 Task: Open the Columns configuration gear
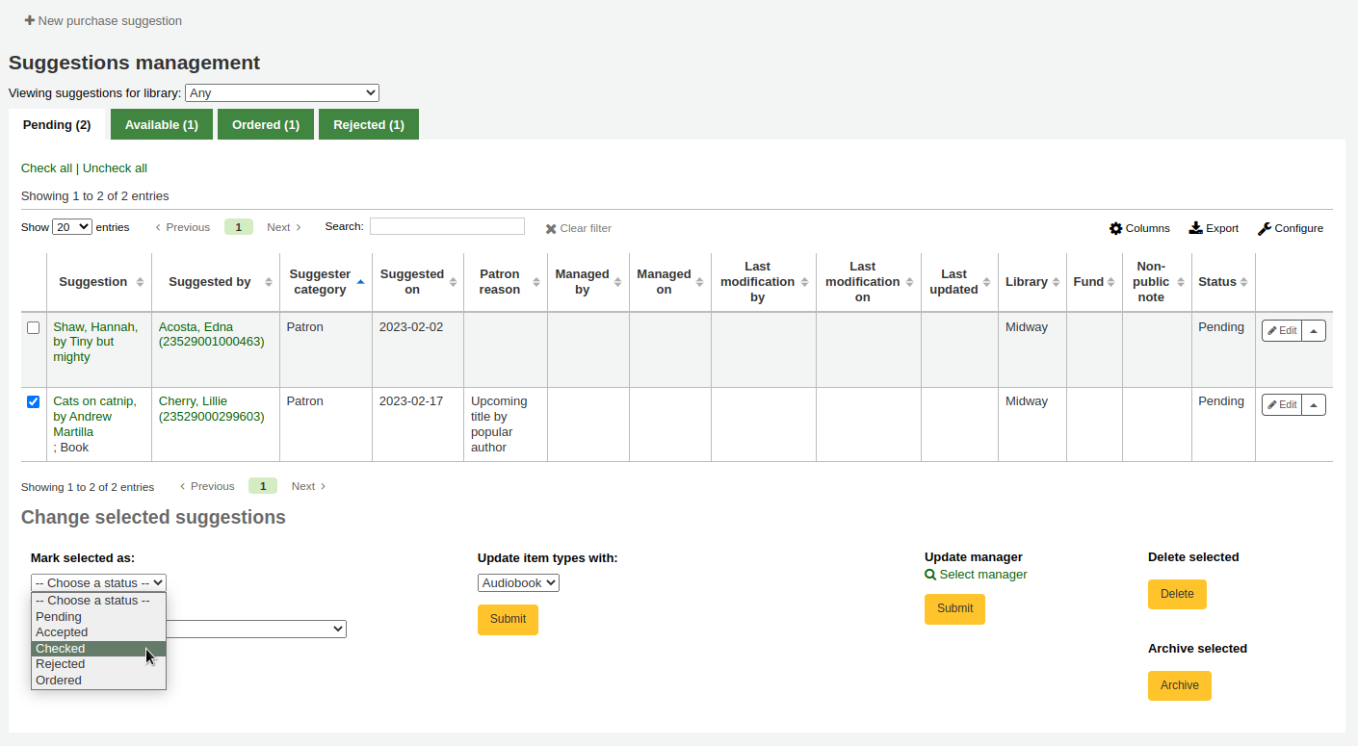click(x=1139, y=228)
